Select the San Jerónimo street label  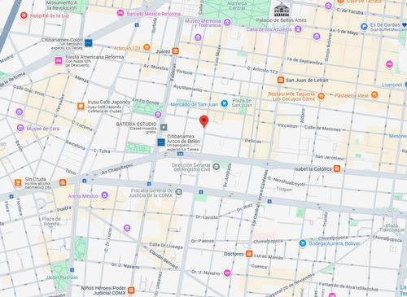coord(330,157)
